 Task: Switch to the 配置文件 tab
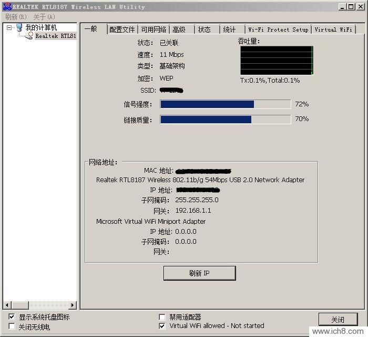[x=122, y=29]
